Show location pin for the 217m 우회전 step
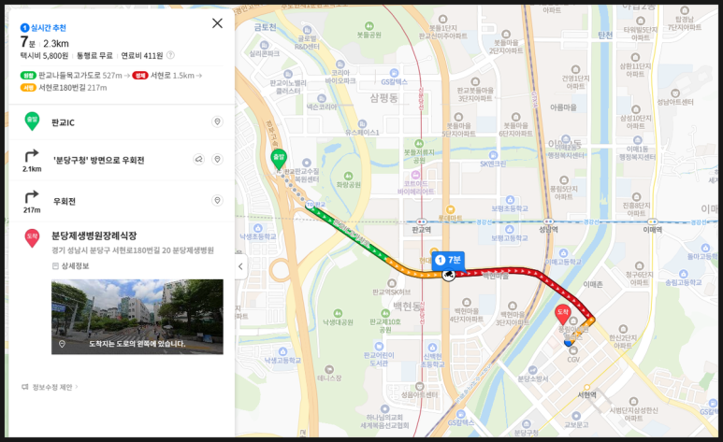The width and height of the screenshot is (723, 442). tap(217, 201)
